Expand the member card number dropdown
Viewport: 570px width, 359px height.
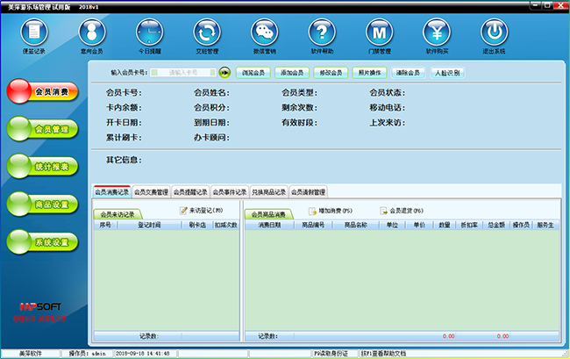[x=211, y=73]
